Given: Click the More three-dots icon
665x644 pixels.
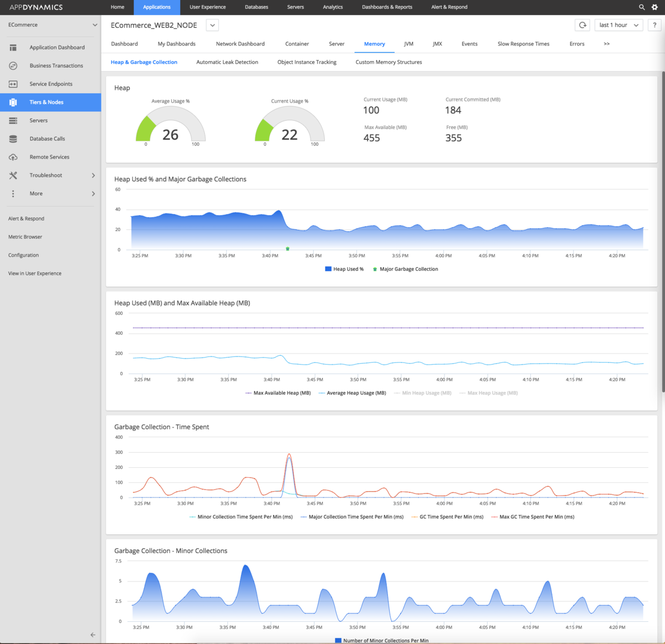Looking at the screenshot, I should [x=13, y=194].
